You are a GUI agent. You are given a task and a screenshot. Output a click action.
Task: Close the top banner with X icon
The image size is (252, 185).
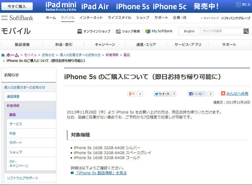(238, 5)
